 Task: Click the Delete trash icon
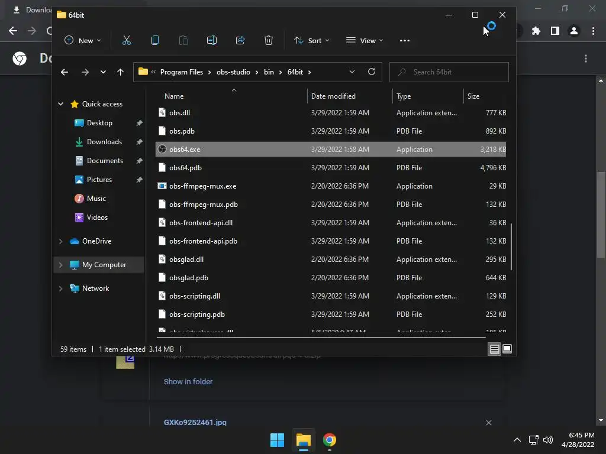tap(269, 40)
